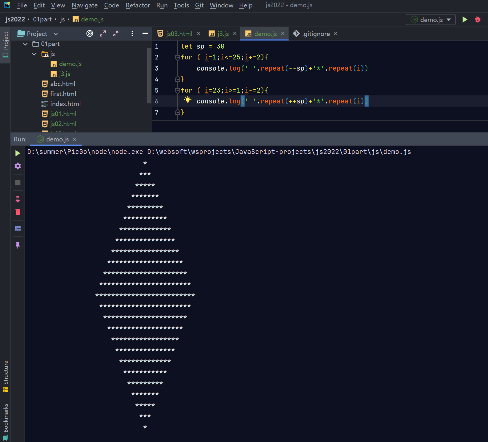The height and width of the screenshot is (442, 488).
Task: Open the Refactor menu
Action: coord(138,5)
